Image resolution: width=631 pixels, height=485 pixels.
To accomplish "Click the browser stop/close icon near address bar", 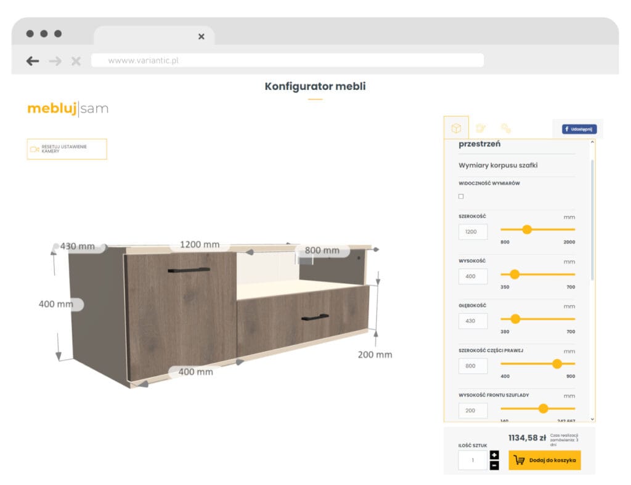I will [x=75, y=61].
